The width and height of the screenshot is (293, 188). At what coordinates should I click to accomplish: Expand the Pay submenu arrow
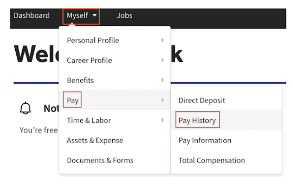(163, 100)
